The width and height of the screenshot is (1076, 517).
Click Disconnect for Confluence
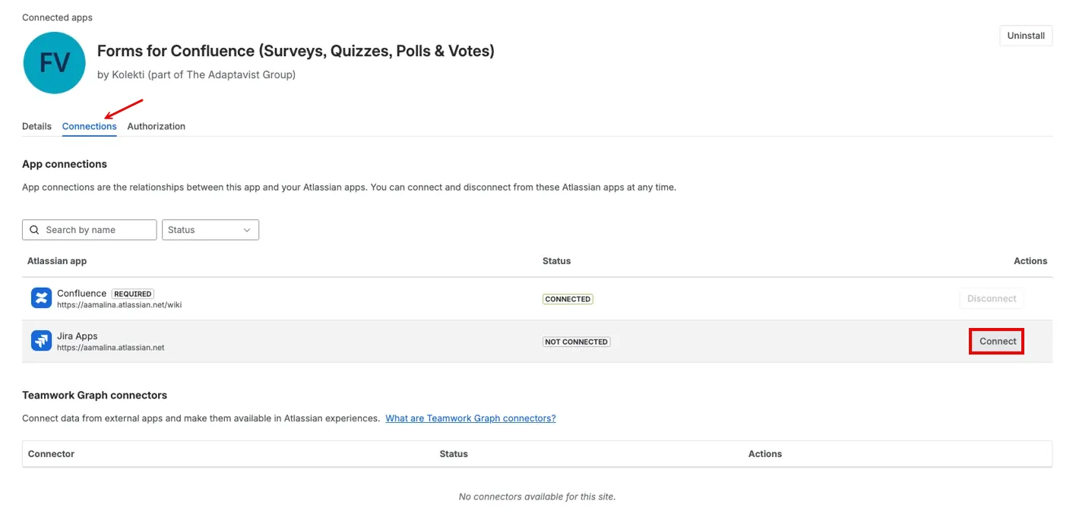pyautogui.click(x=992, y=298)
